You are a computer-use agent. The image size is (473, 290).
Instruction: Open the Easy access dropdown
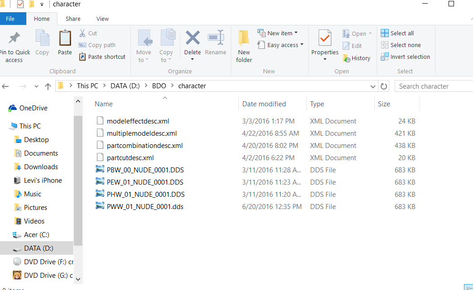280,45
